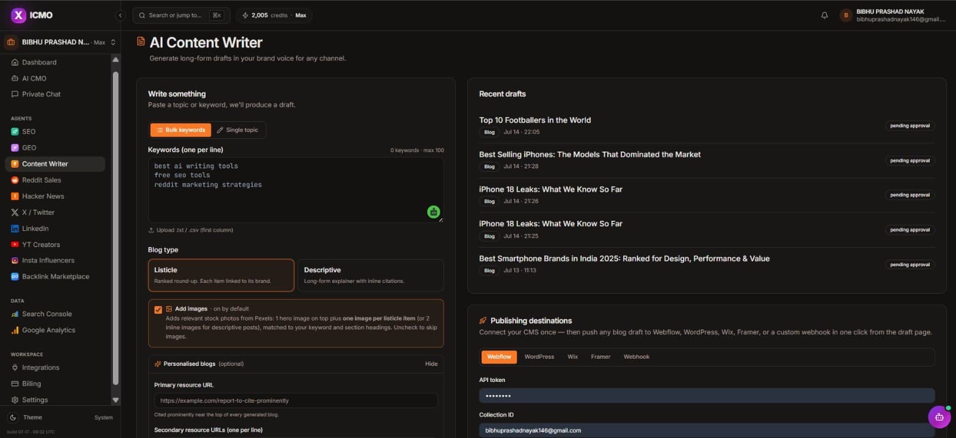This screenshot has width=956, height=438.
Task: Click pending approval badge for Top 10 Footballers
Action: pos(910,126)
